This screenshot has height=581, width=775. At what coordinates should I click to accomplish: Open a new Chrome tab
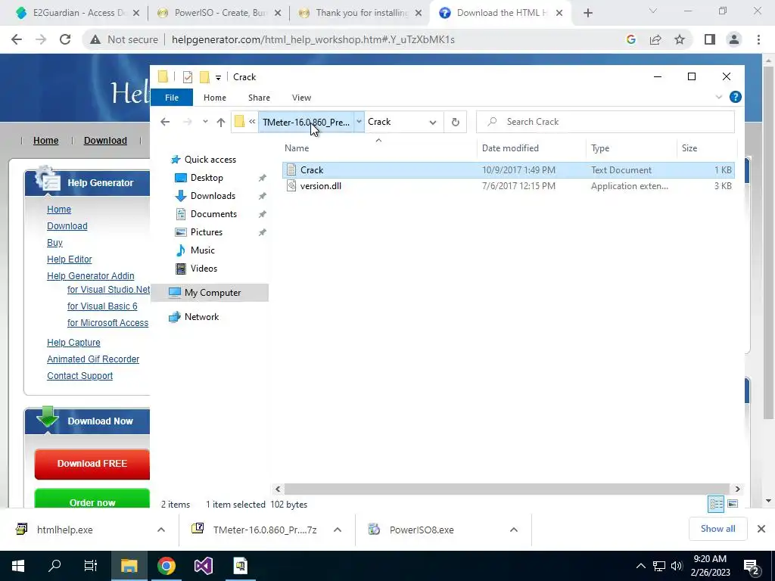click(587, 14)
